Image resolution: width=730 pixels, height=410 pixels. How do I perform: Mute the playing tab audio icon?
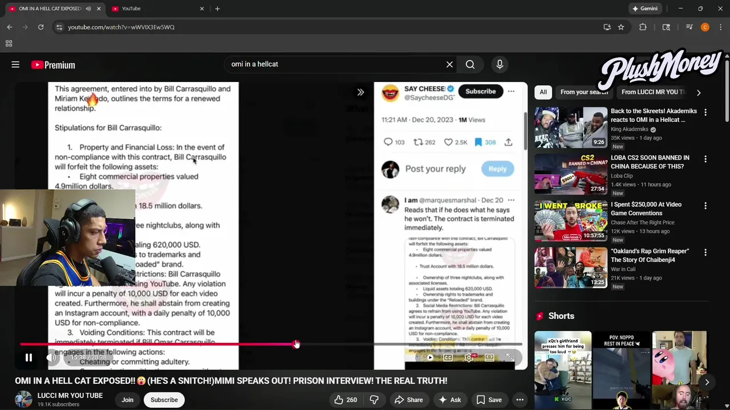click(x=88, y=9)
